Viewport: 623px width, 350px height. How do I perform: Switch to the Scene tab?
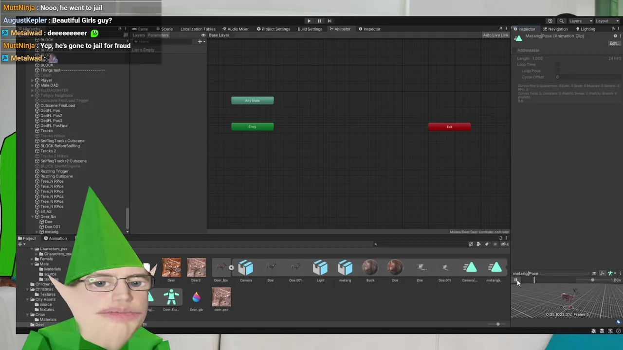(x=165, y=29)
